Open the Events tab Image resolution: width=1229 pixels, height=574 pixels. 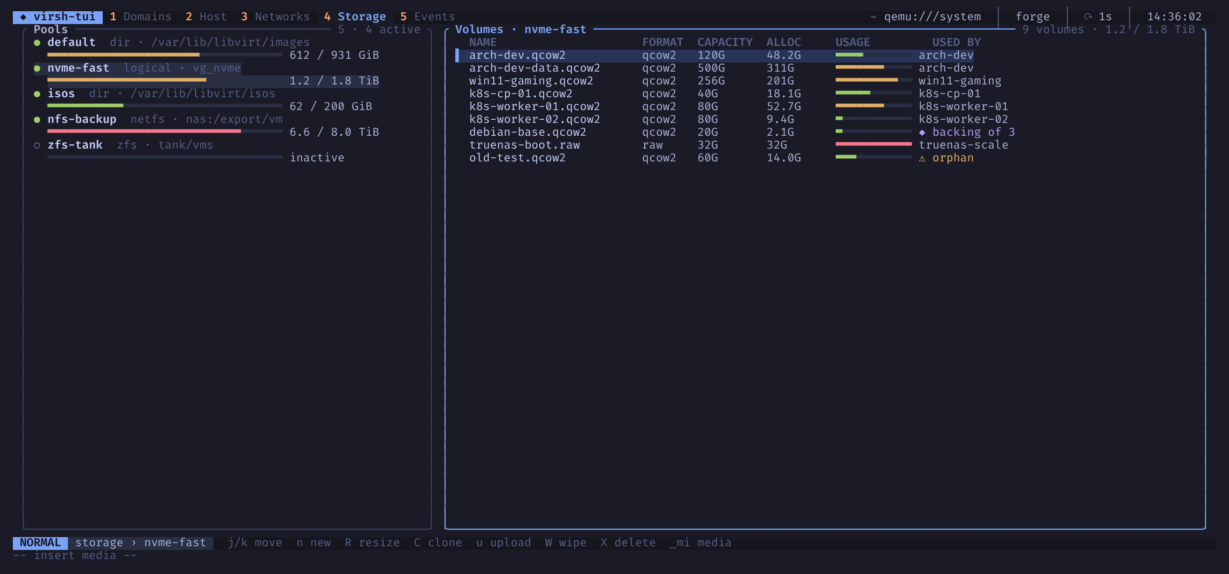428,17
